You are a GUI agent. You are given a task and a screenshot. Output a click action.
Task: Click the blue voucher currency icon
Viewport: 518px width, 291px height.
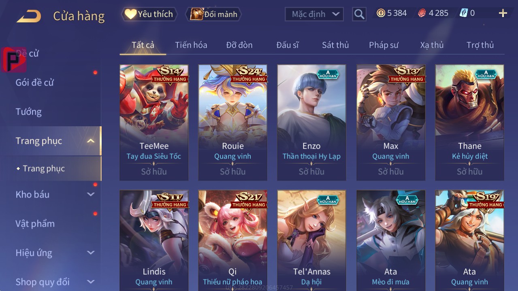pos(463,13)
